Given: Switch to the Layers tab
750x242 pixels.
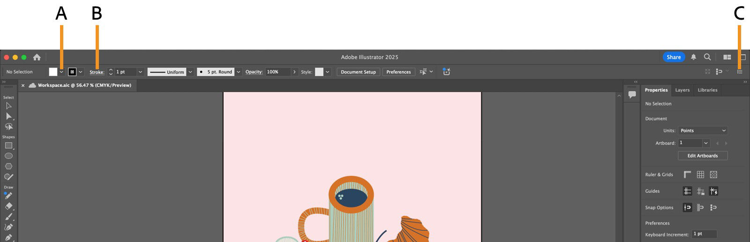Looking at the screenshot, I should (x=682, y=90).
